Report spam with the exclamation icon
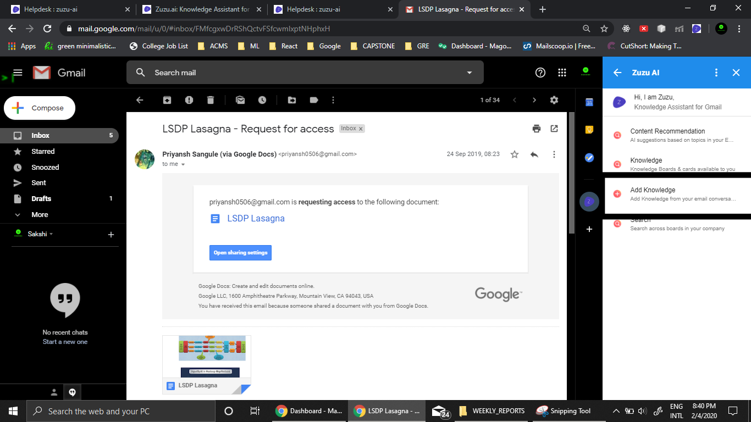The image size is (751, 422). coord(189,100)
